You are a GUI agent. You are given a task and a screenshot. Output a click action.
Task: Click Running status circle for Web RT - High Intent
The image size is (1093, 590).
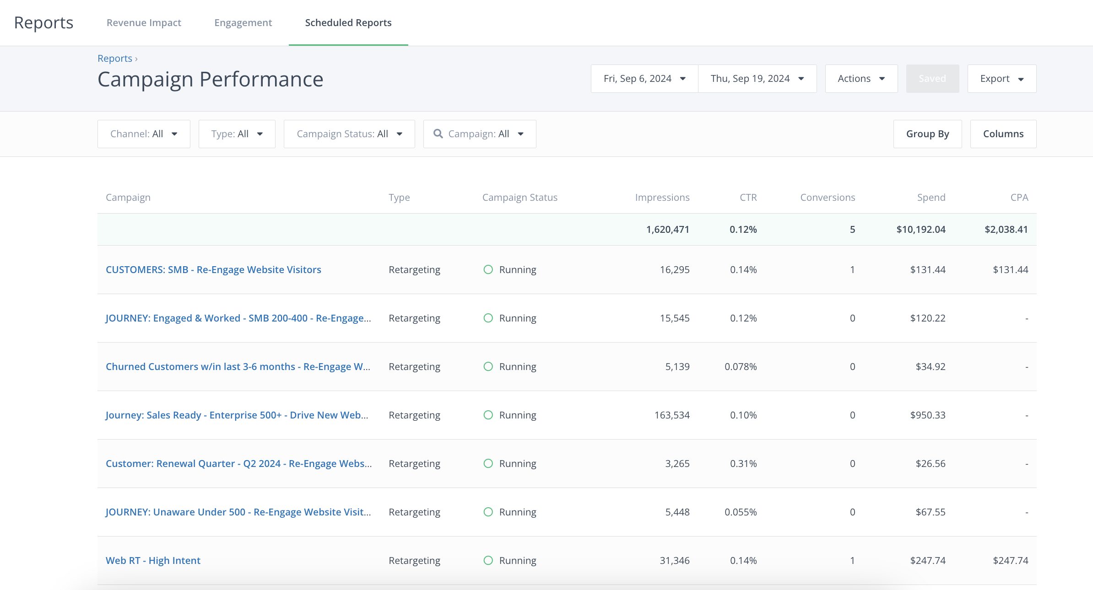tap(488, 560)
